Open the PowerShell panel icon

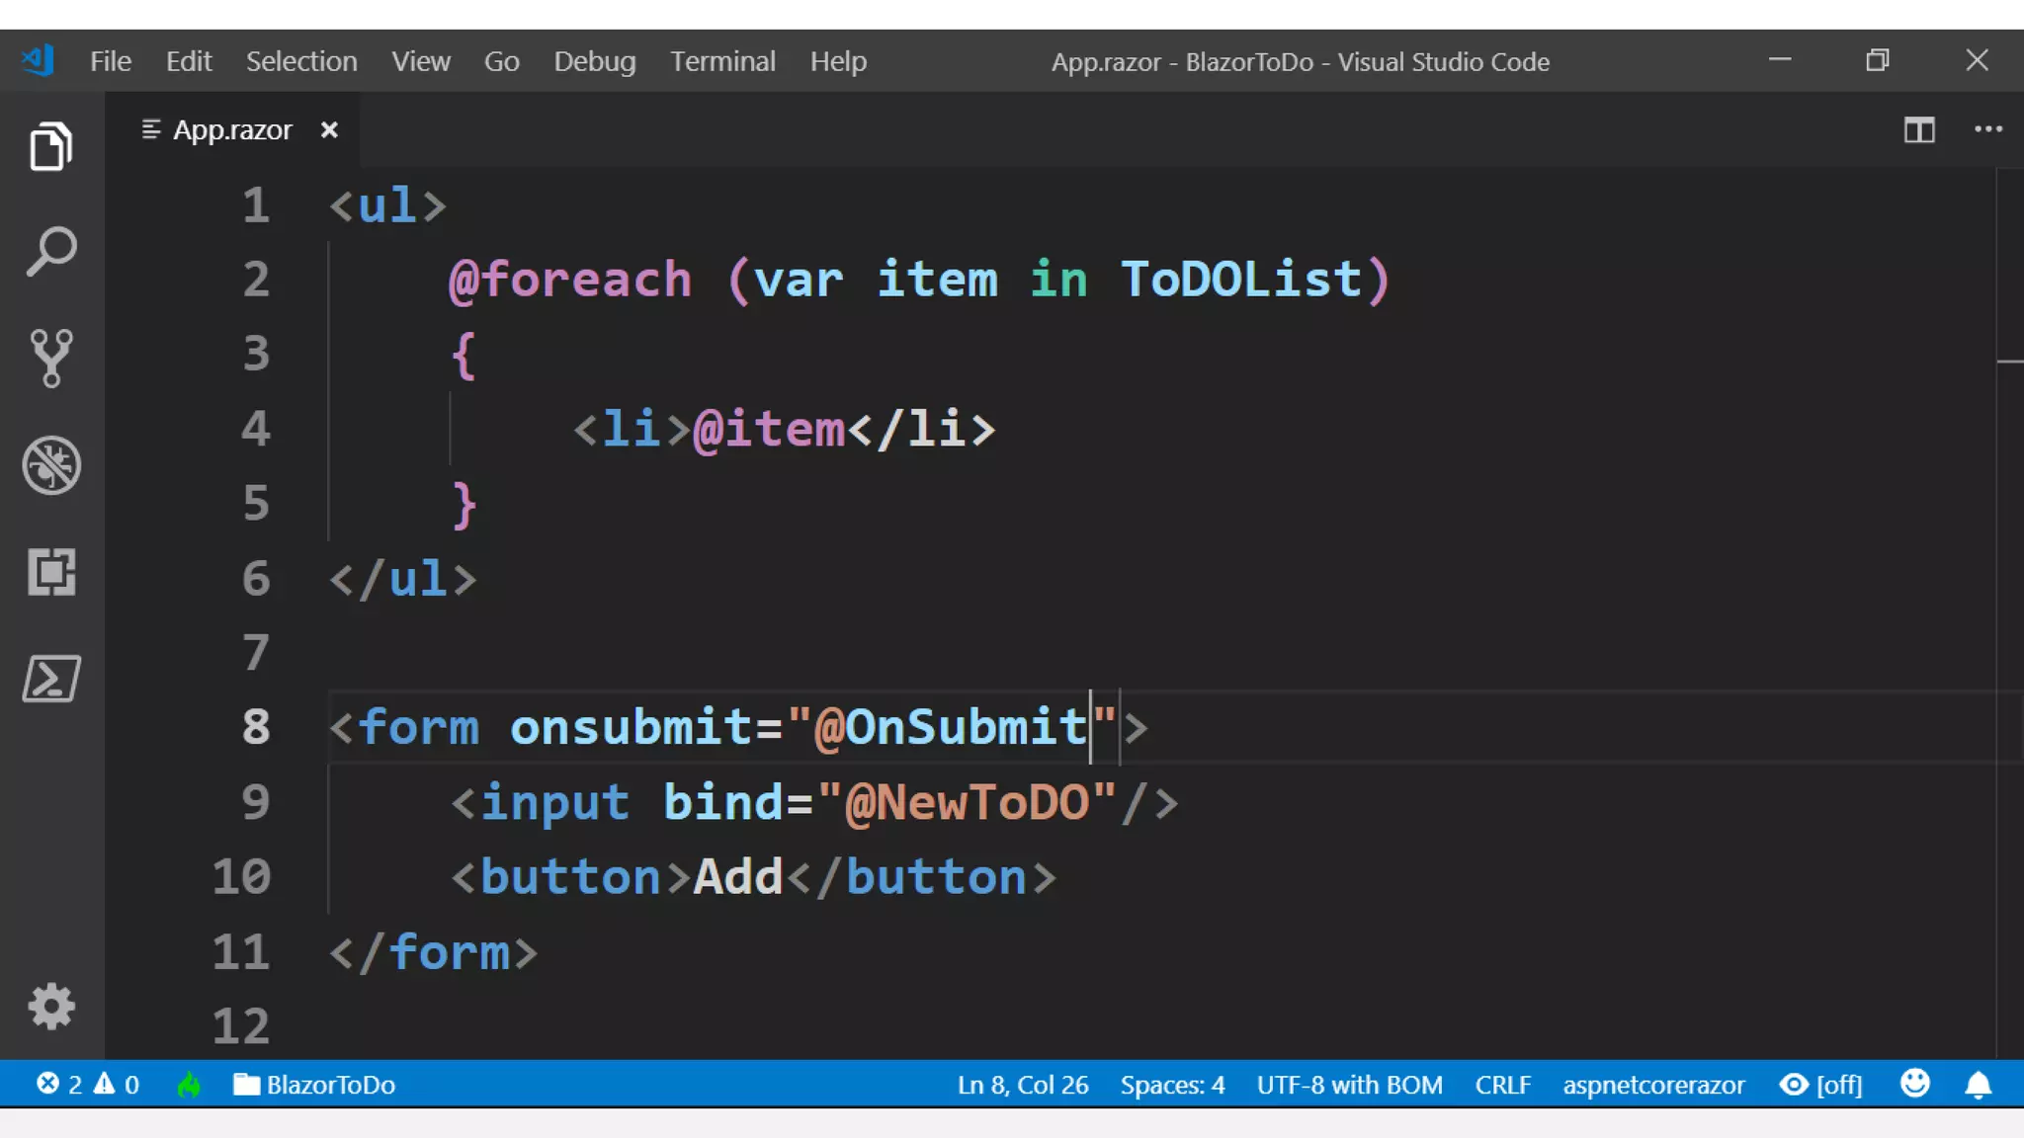(x=50, y=679)
